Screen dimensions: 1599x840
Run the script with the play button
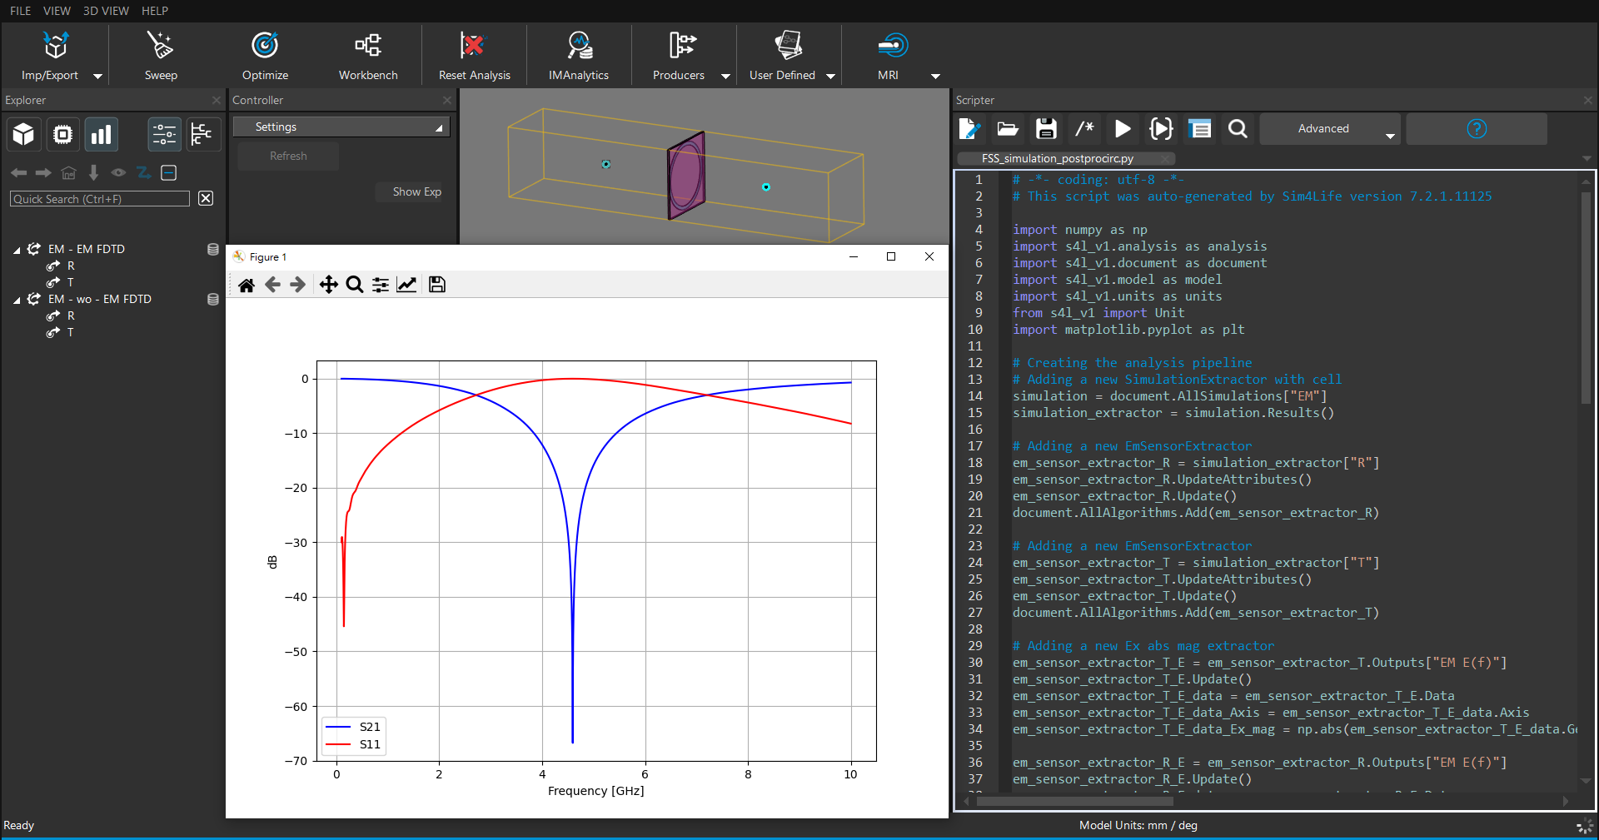[x=1123, y=129]
